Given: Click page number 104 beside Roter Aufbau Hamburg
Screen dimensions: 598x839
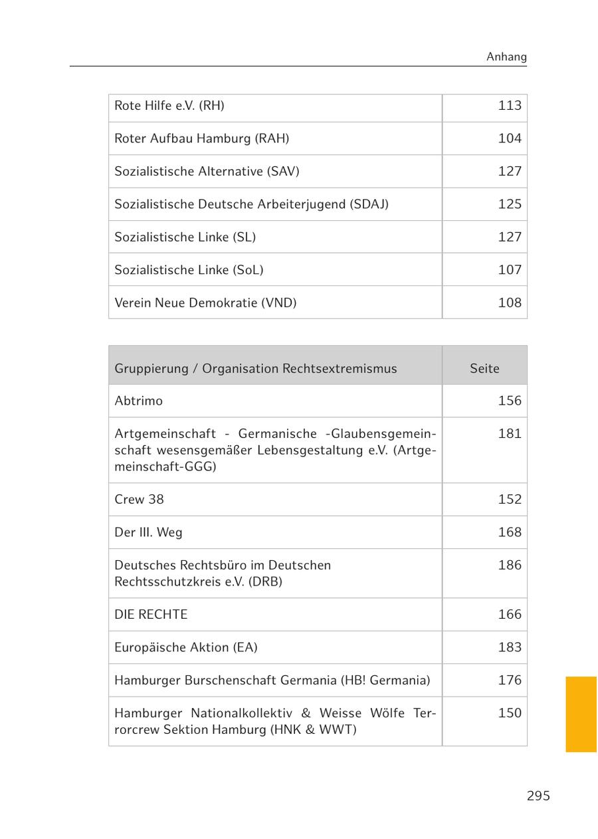Looking at the screenshot, I should pyautogui.click(x=510, y=138).
